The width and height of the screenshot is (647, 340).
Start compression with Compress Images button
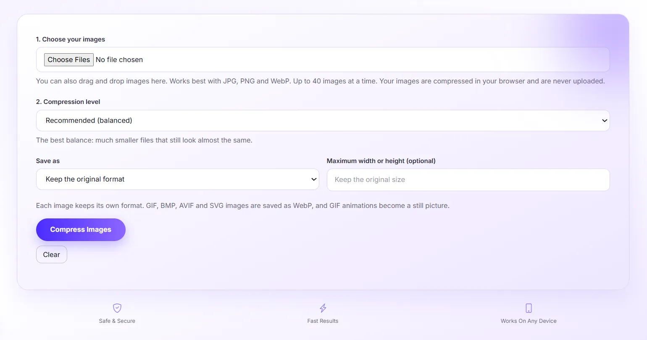[81, 229]
